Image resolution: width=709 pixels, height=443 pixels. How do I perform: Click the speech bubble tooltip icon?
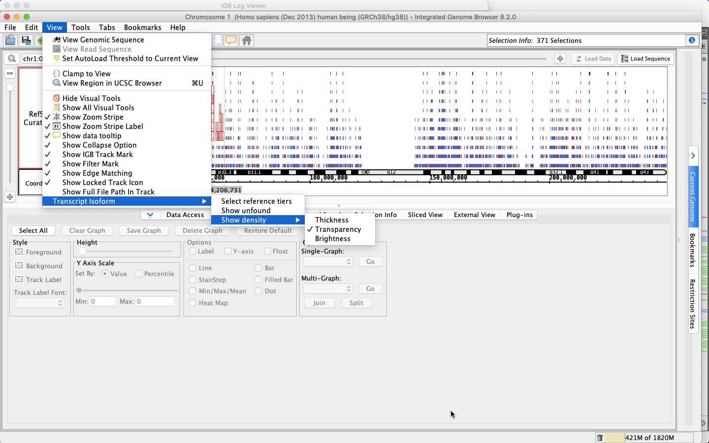230,40
